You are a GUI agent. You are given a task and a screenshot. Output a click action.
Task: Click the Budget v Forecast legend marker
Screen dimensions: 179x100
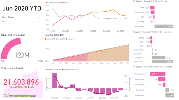coord(47,69)
